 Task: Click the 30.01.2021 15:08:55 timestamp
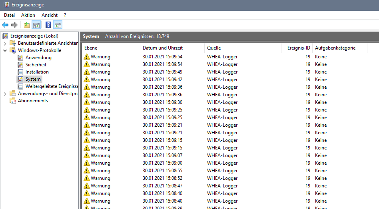[x=162, y=171]
